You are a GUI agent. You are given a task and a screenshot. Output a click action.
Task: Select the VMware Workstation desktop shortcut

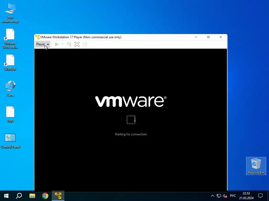[x=10, y=39]
